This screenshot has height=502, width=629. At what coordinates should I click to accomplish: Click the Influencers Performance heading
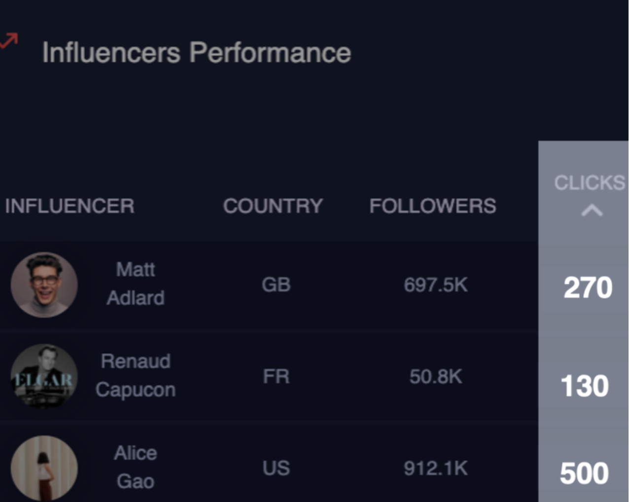point(197,53)
